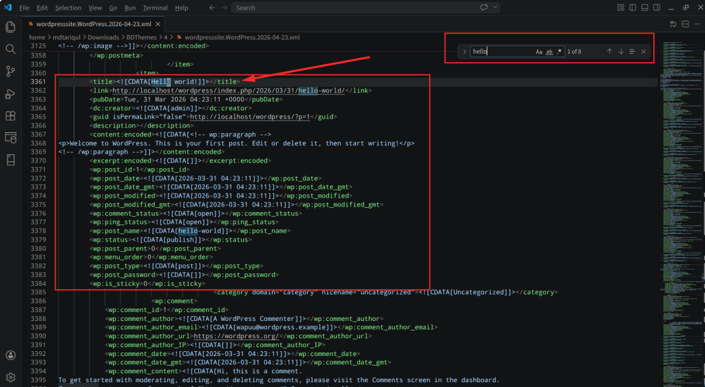Click the '1 of 8' match count

coord(574,52)
